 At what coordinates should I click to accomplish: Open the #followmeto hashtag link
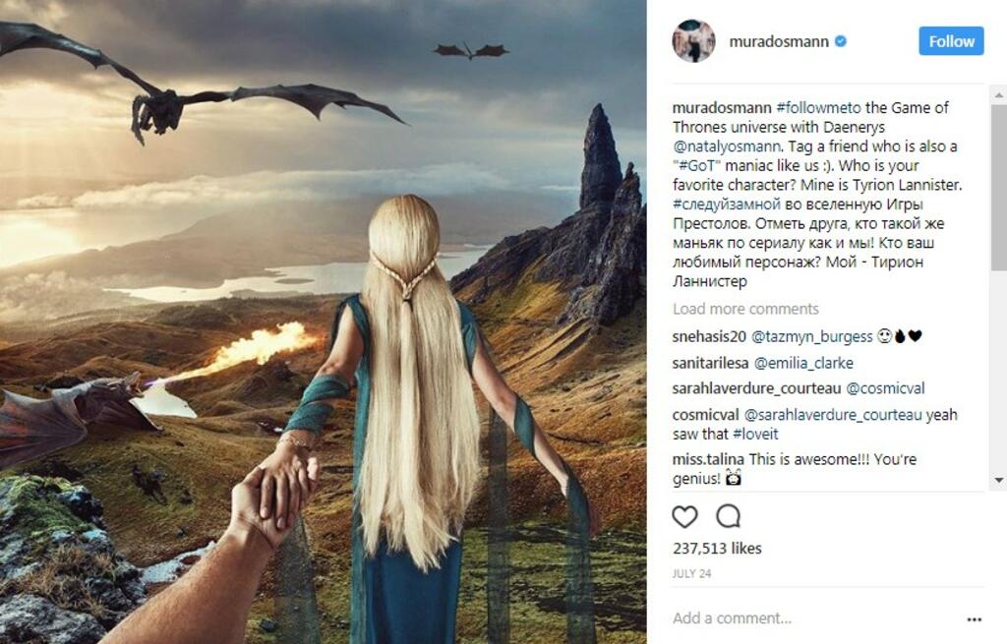818,107
